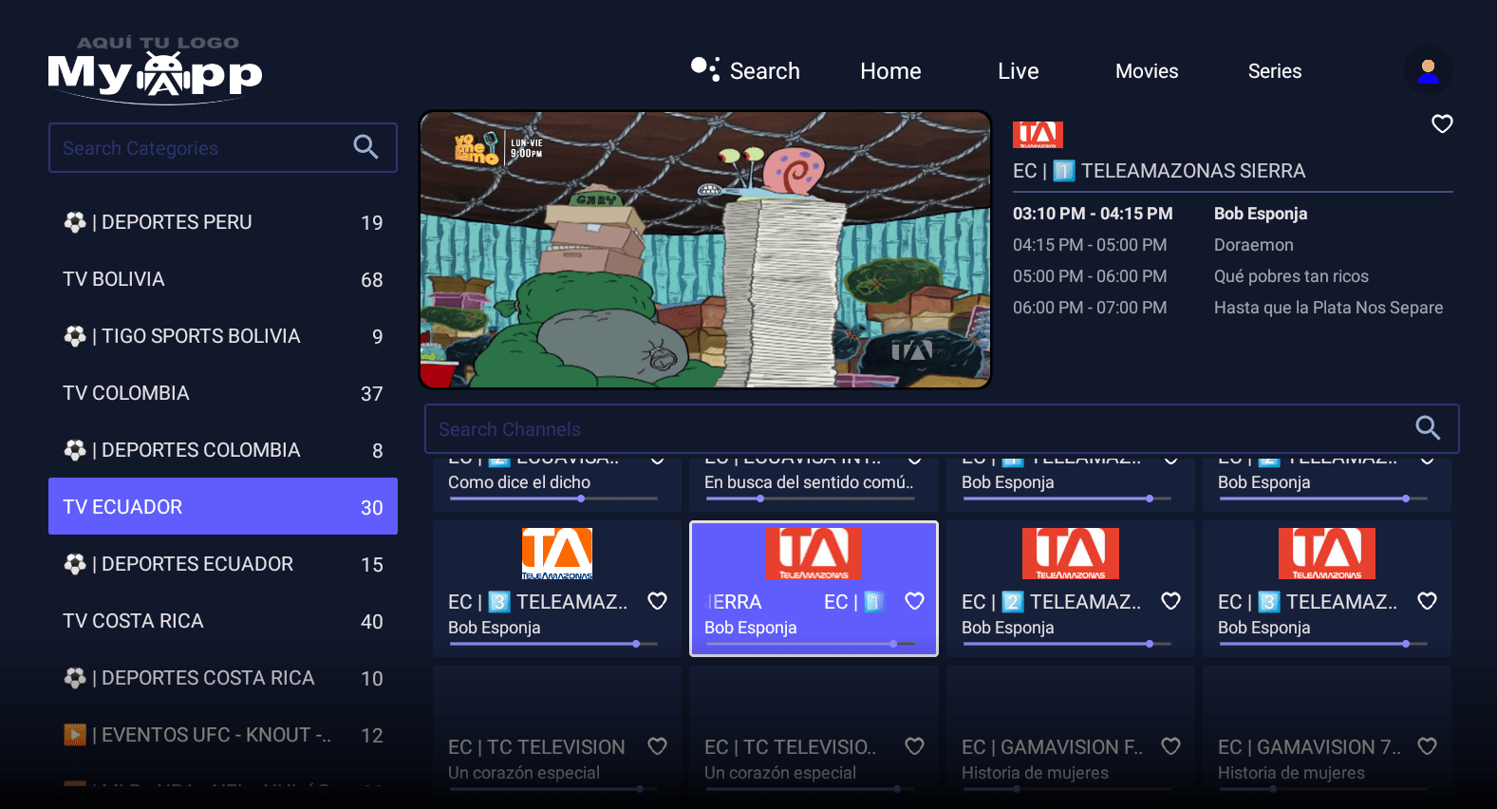
Task: Open the highlighted Bob Esponja channel card
Action: 814,589
